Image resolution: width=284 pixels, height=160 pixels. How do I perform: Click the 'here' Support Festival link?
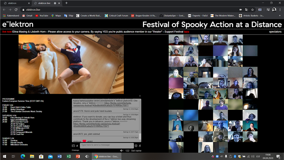186,32
